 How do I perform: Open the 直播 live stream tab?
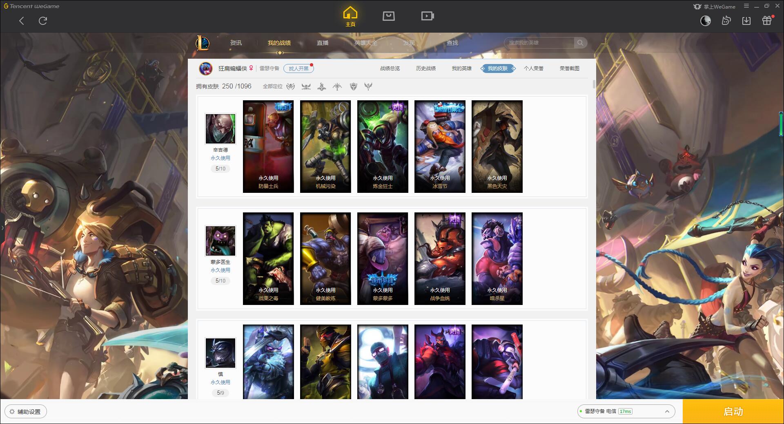323,43
